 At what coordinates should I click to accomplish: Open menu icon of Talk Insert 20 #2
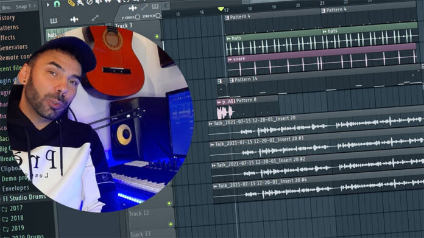pos(214,166)
